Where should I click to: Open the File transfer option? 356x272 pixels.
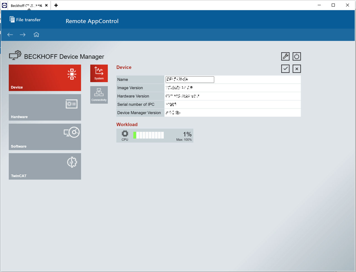(x=25, y=20)
